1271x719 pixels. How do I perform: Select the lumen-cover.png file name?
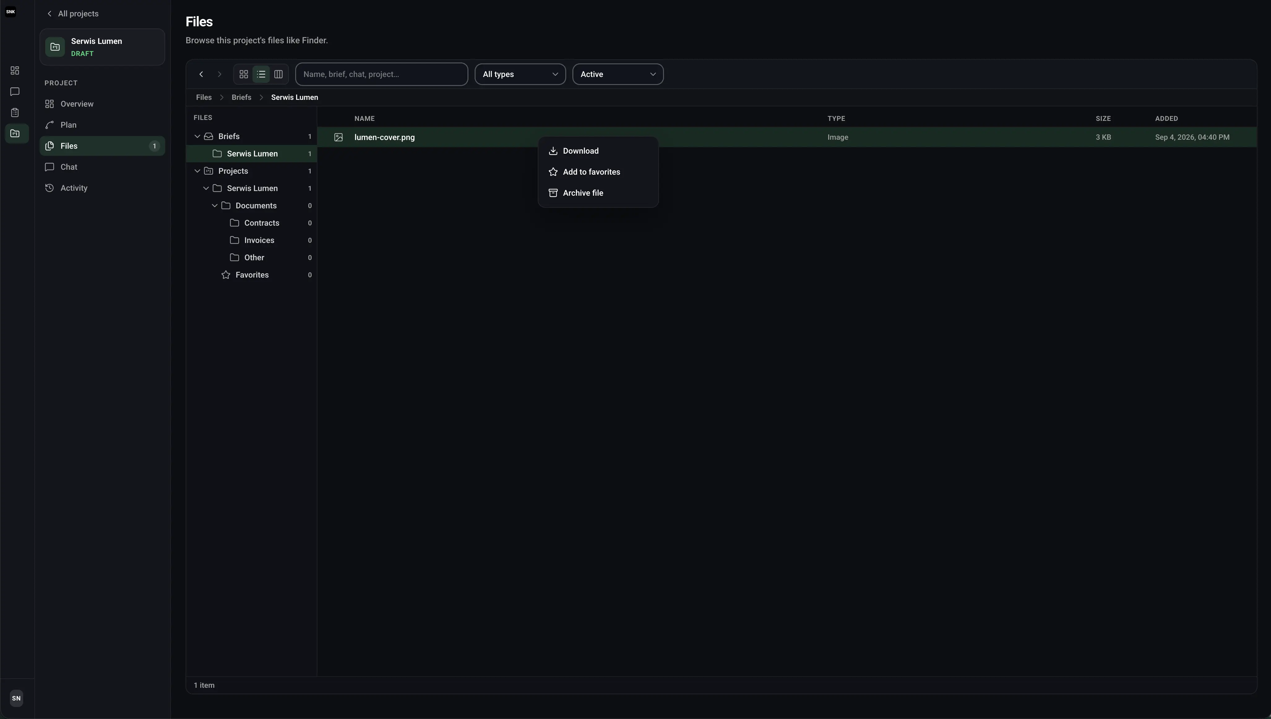385,137
